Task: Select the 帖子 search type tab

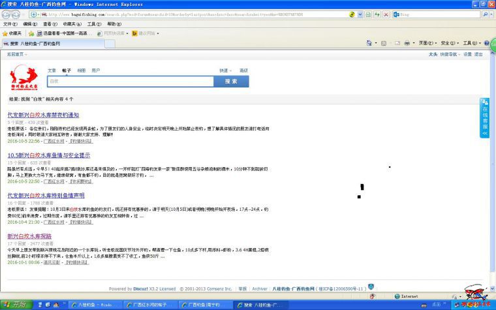Action: click(x=67, y=70)
